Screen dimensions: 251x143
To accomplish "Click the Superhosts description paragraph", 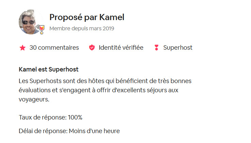I will click(x=105, y=91).
